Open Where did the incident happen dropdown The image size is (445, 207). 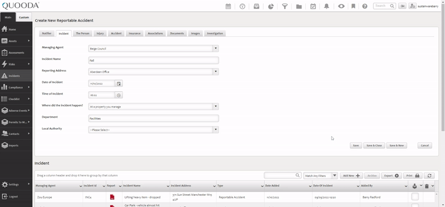[x=216, y=107]
